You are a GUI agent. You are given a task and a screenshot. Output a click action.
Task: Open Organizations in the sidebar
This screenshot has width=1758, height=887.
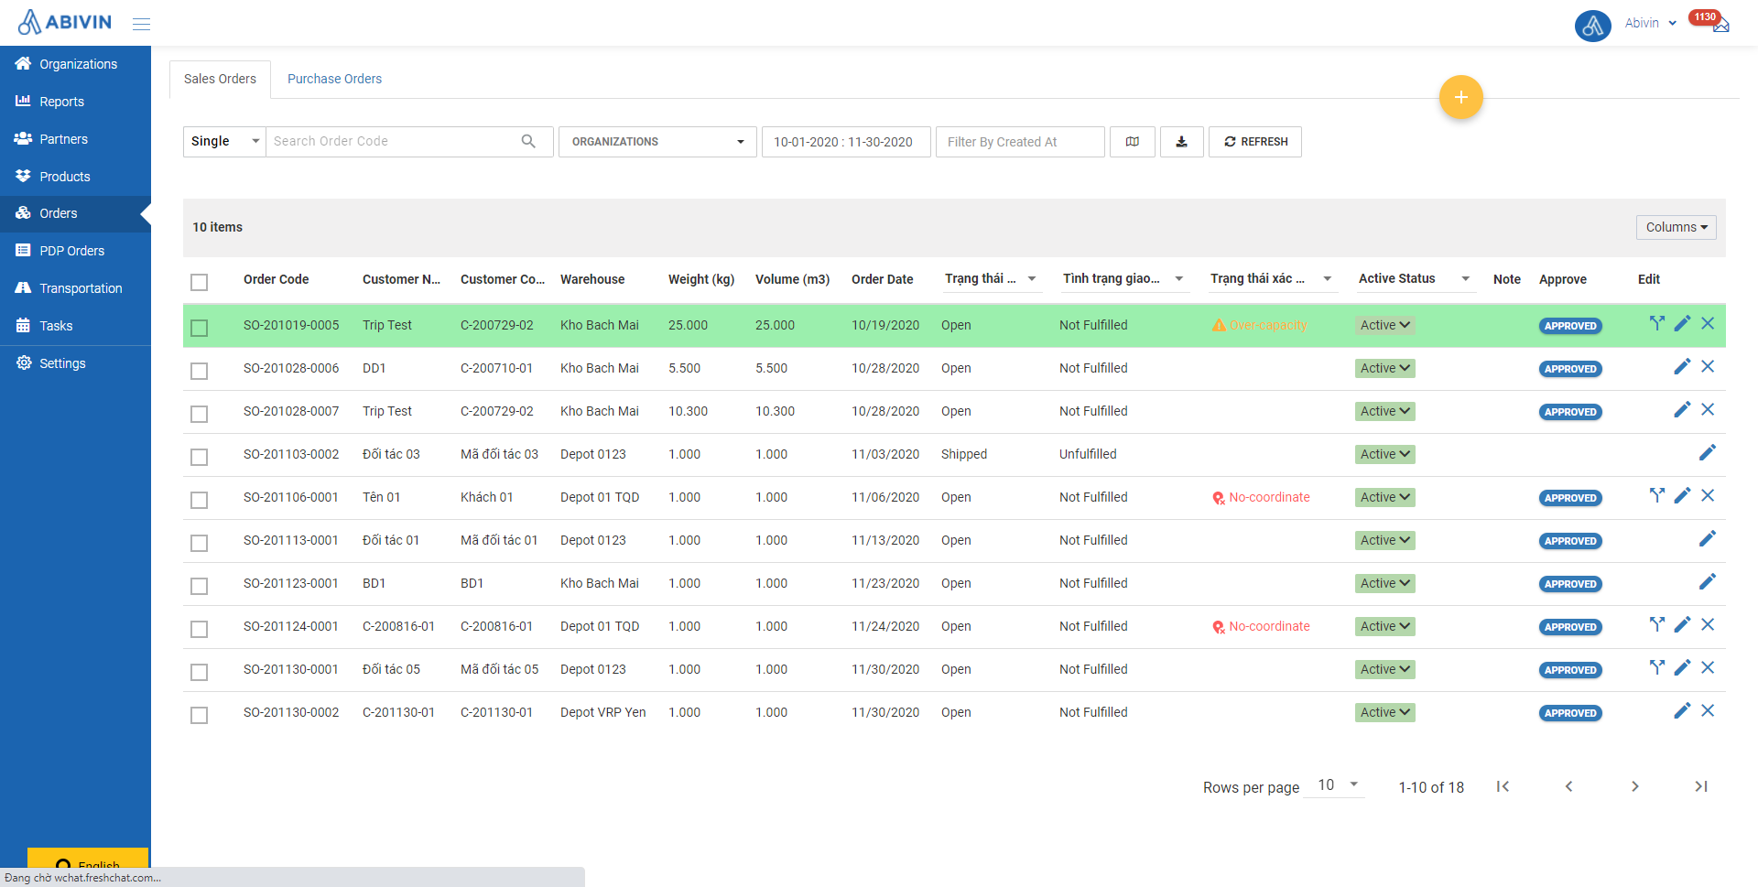click(x=75, y=64)
